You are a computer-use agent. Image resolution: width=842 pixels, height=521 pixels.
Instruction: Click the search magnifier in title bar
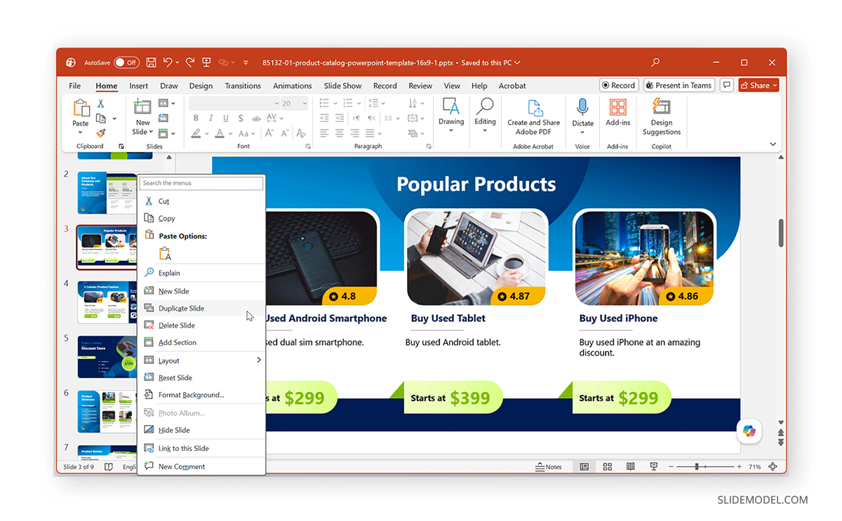(x=655, y=62)
